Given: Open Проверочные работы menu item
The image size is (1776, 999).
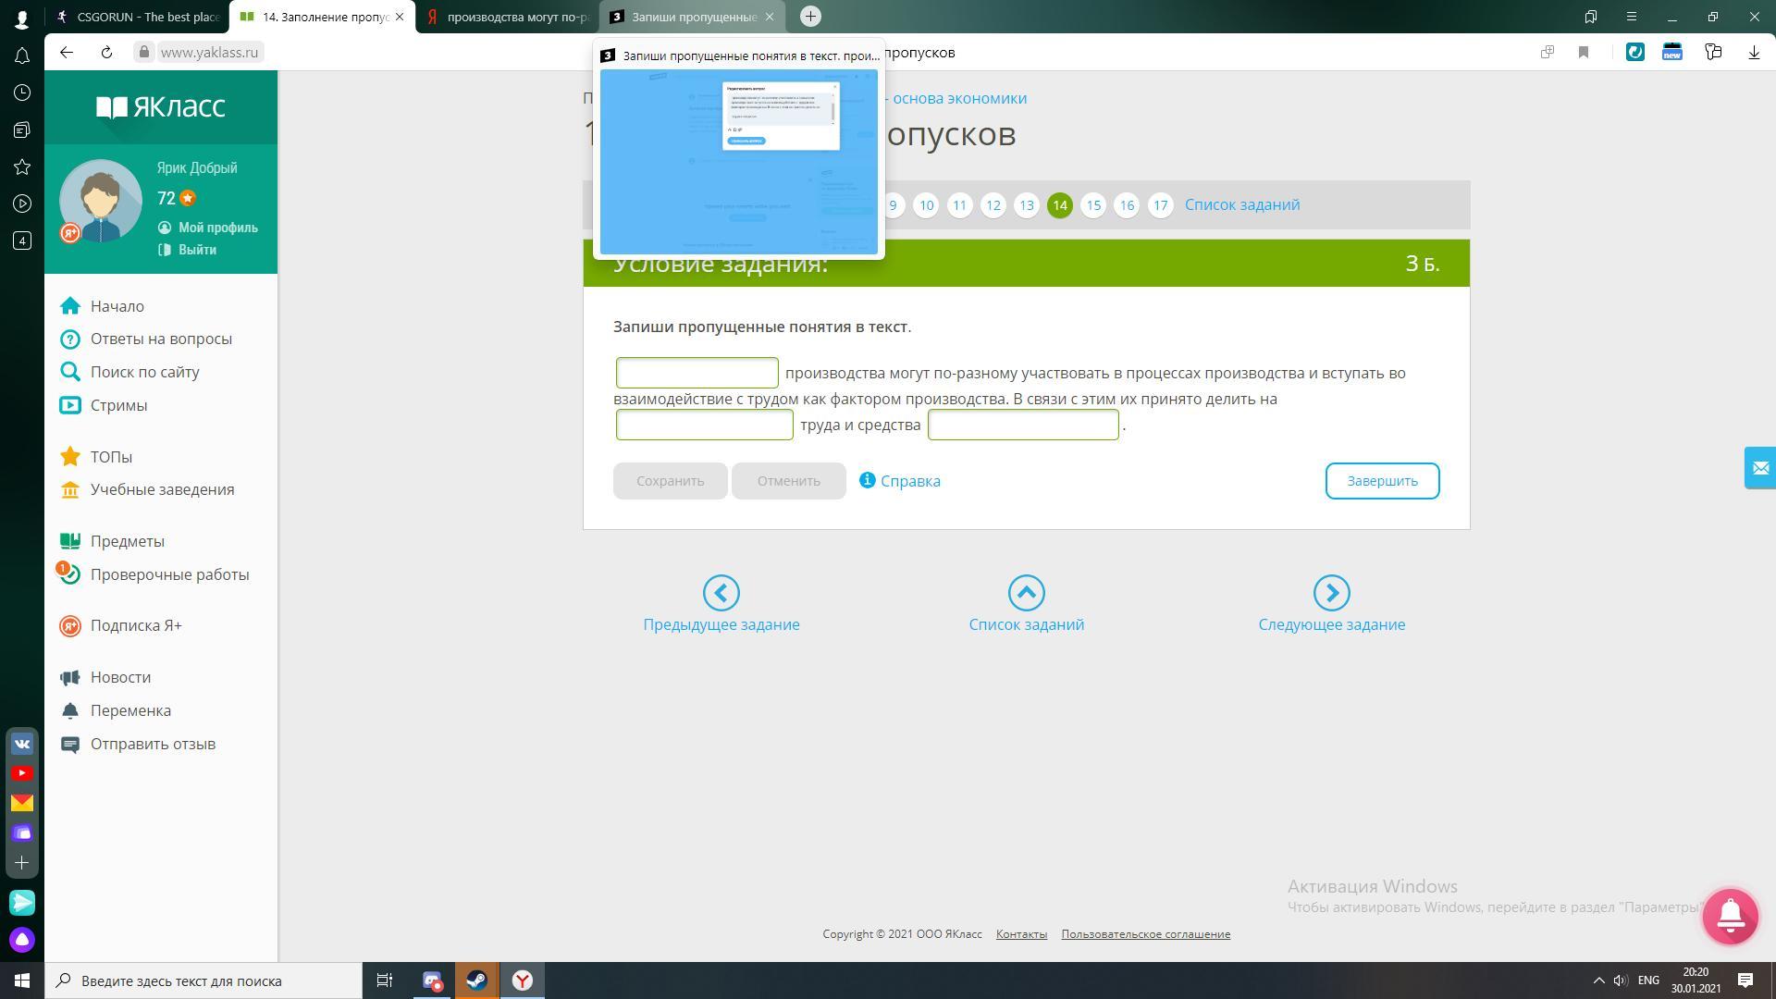Looking at the screenshot, I should tap(169, 574).
